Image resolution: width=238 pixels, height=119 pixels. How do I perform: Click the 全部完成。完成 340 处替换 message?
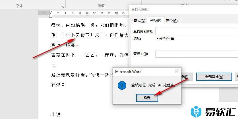(x=154, y=85)
